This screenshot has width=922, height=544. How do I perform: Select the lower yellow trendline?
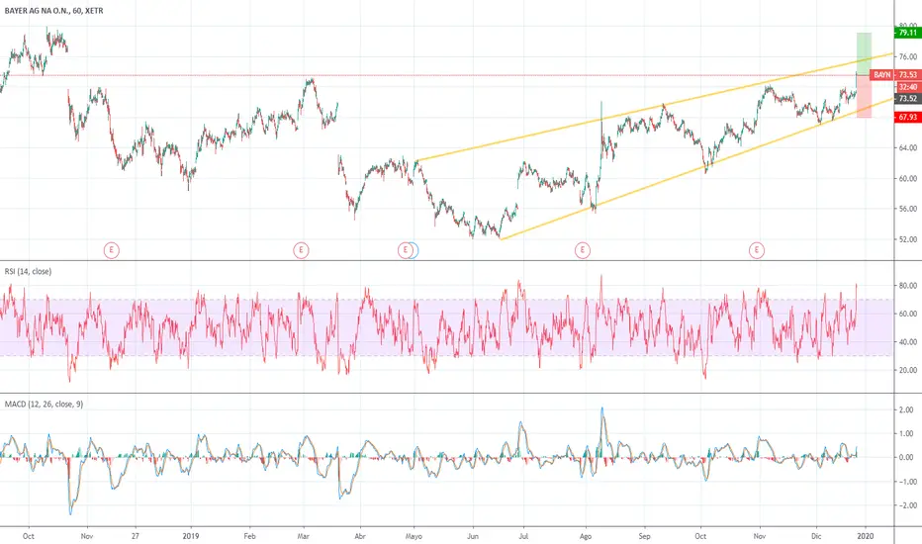(696, 169)
